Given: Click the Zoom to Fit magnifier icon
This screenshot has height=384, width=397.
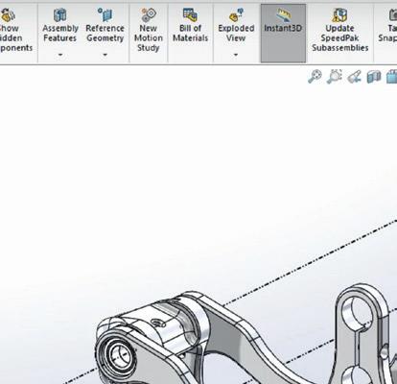Looking at the screenshot, I should coord(315,77).
